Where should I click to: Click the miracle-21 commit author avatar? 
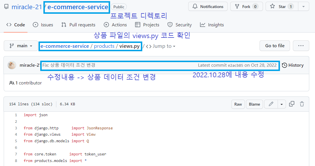pos(12,65)
